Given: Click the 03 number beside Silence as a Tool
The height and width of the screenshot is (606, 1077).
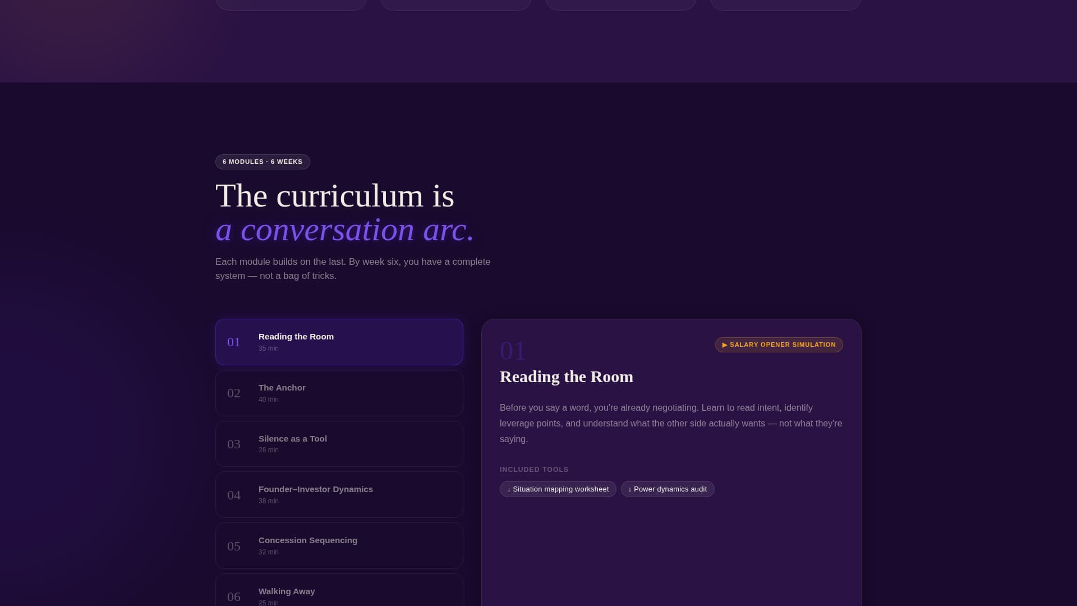Looking at the screenshot, I should pos(234,444).
